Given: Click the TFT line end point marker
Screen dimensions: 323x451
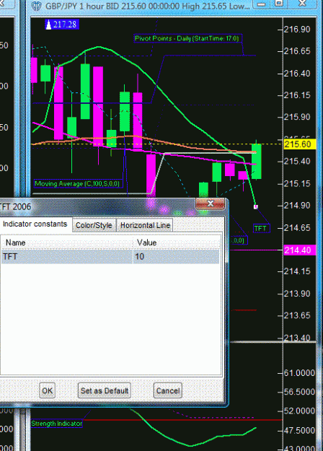Looking at the screenshot, I should pos(256,206).
